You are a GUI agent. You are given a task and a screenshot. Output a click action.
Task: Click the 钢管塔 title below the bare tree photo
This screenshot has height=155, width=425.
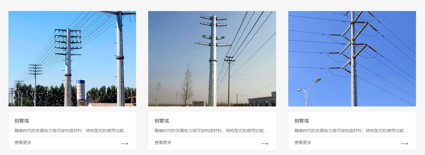click(162, 121)
